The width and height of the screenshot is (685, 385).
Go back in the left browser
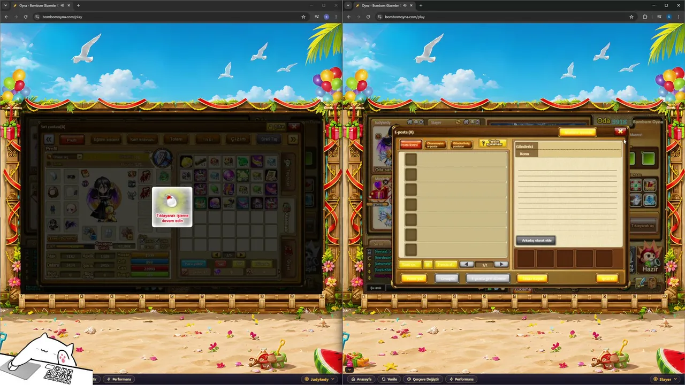(x=6, y=17)
